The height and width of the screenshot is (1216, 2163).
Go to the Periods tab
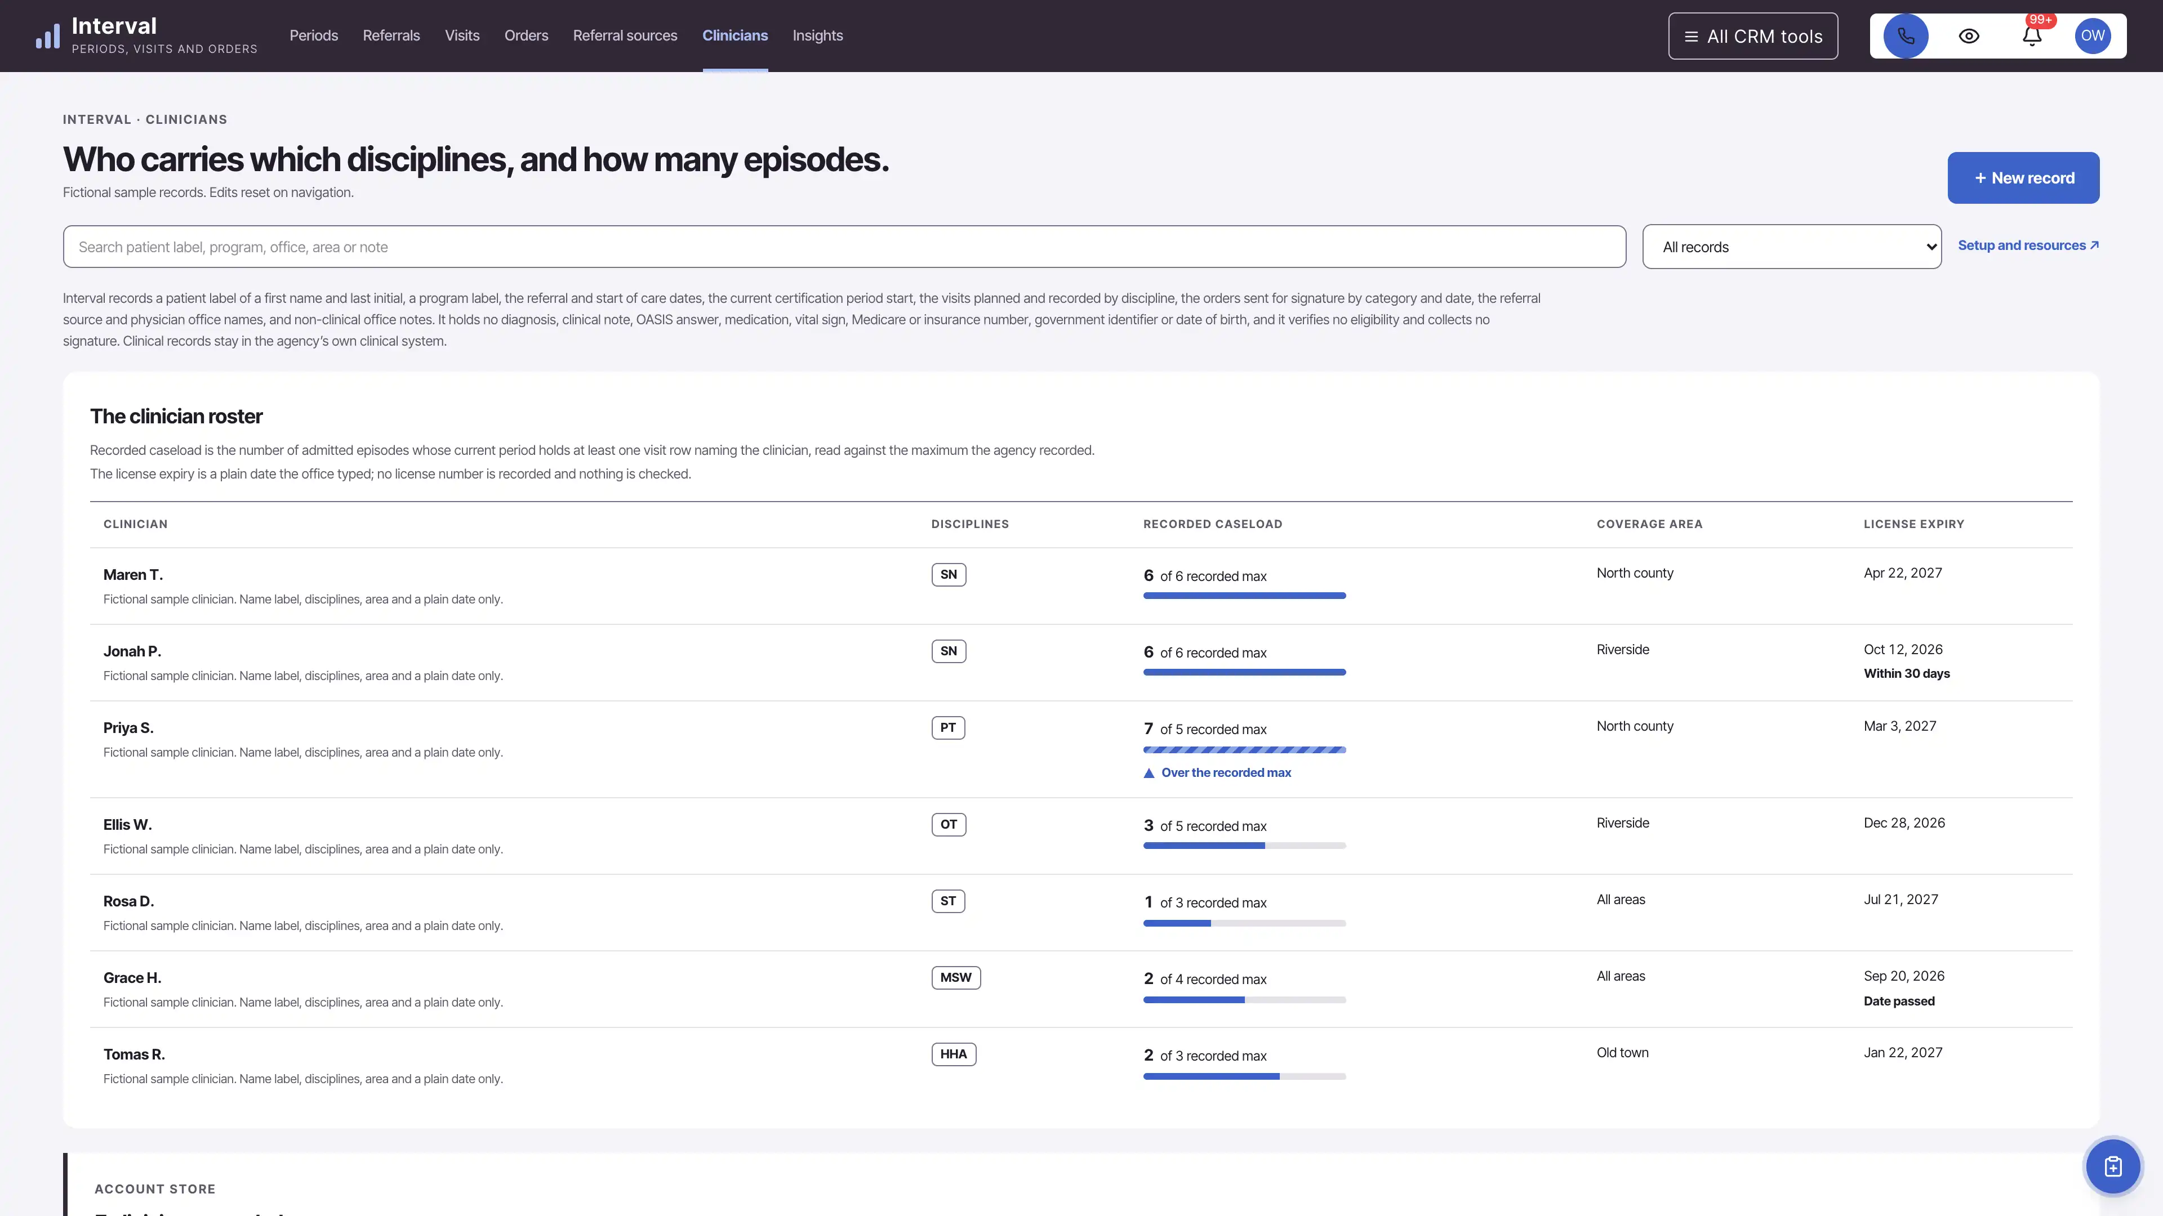click(x=314, y=36)
